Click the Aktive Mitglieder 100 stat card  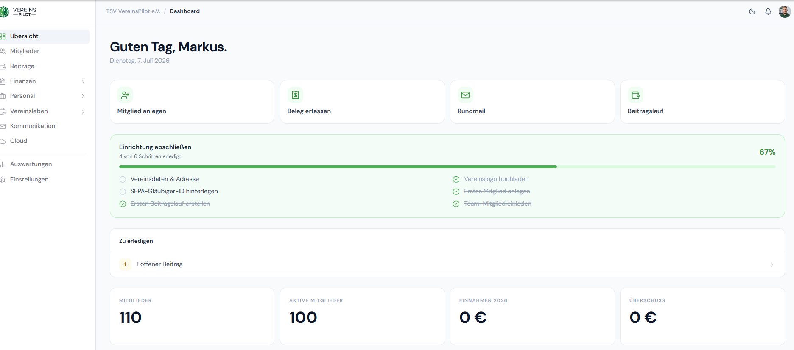(x=362, y=317)
